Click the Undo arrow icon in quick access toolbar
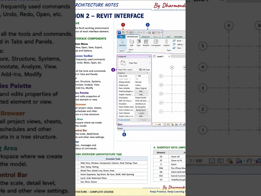261x196 pixels. [139, 33]
